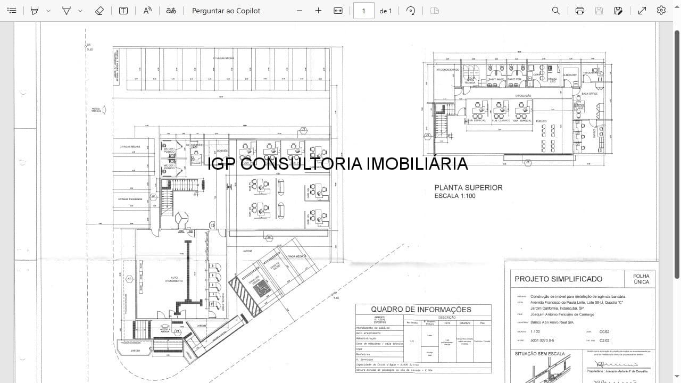
Task: Click the AUTO ATENDIMENTO room label
Action: point(173,279)
